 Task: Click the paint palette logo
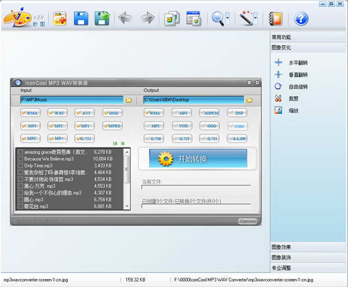point(17,17)
